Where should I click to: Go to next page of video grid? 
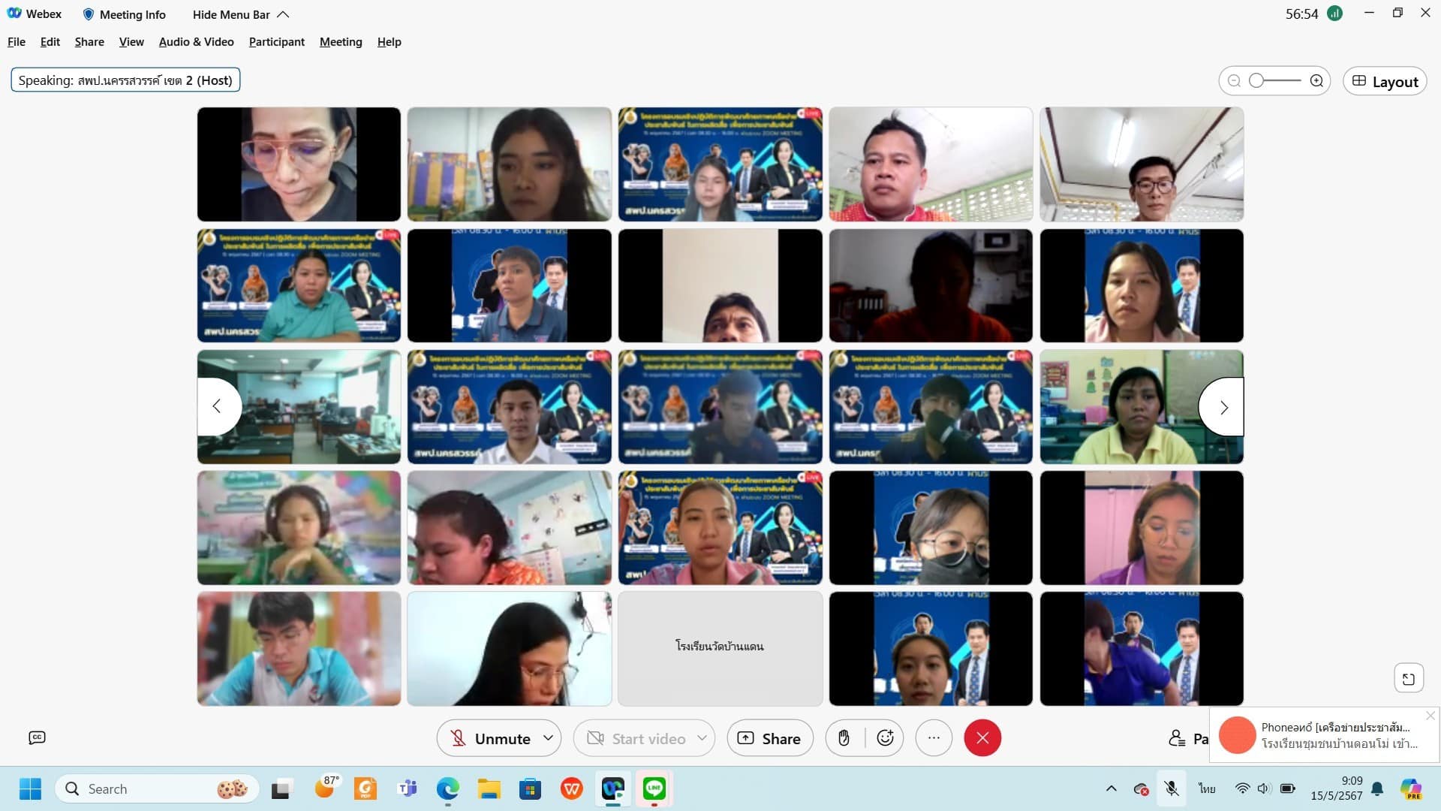(1223, 407)
